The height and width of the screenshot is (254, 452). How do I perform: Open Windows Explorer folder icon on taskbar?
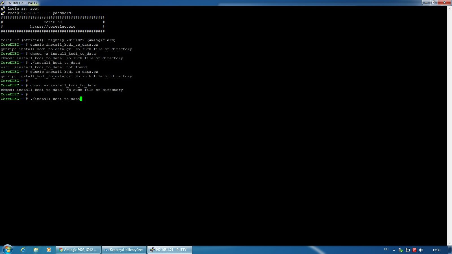click(x=36, y=250)
